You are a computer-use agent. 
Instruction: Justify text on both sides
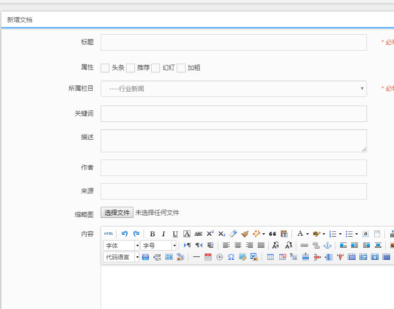(x=261, y=245)
